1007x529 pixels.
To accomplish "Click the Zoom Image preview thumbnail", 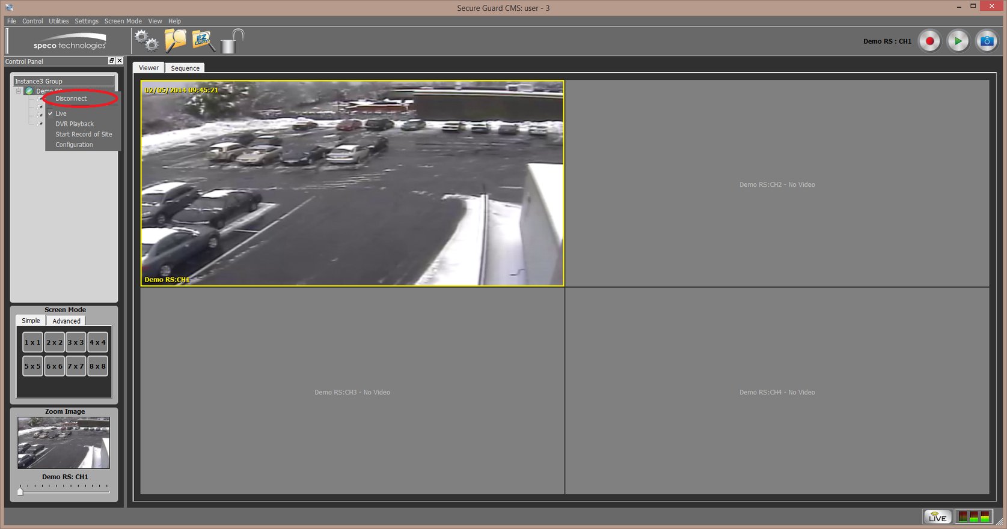I will pyautogui.click(x=64, y=443).
